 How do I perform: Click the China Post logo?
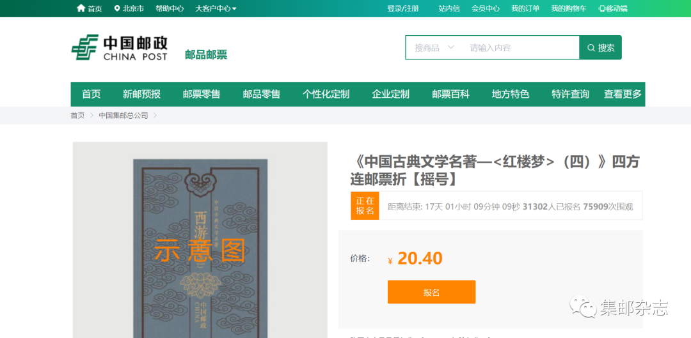[x=120, y=48]
